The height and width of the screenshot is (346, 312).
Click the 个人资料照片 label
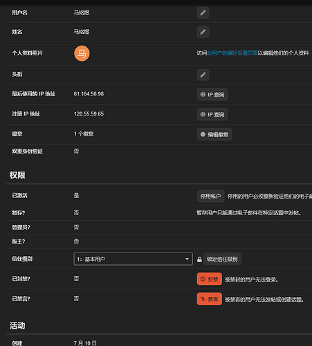[x=27, y=53]
